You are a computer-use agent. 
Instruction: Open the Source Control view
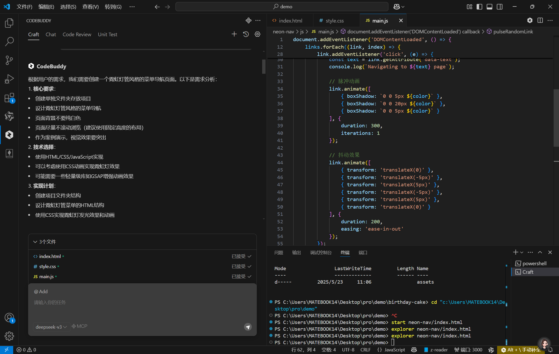[9, 60]
